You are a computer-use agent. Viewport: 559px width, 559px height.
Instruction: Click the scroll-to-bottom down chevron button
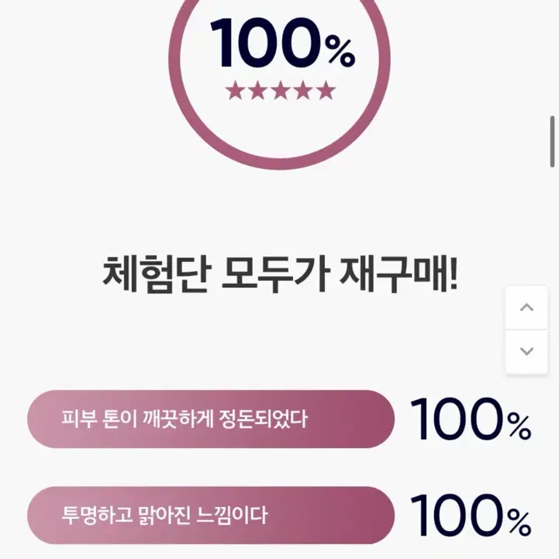tap(526, 351)
